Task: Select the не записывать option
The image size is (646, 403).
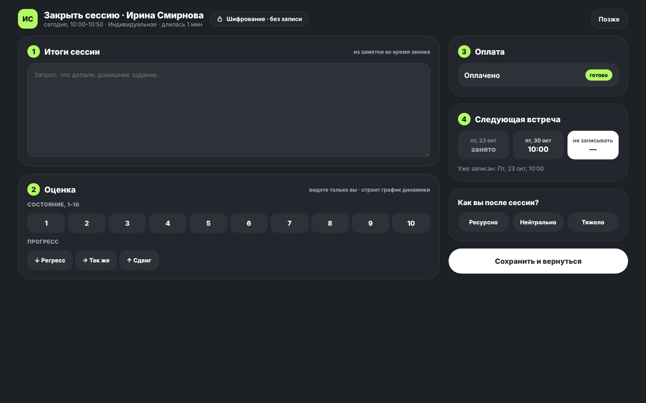Action: (593, 145)
